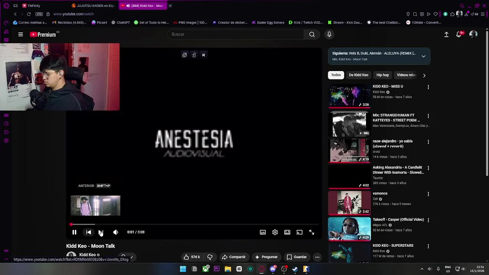Select the De Kidd Keo chip

[358, 75]
